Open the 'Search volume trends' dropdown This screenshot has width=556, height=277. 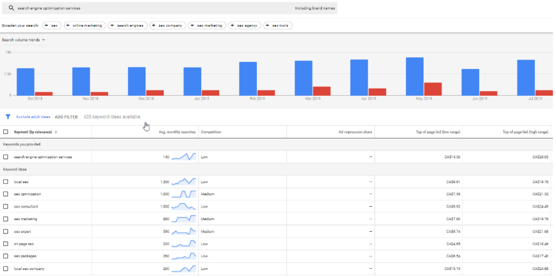pos(23,40)
